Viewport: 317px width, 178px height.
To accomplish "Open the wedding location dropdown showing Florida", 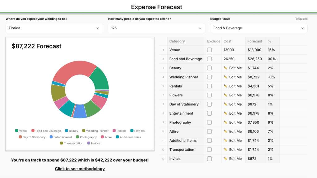I will point(54,28).
